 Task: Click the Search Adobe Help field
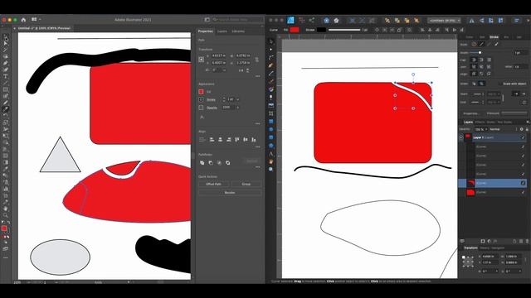coord(238,20)
